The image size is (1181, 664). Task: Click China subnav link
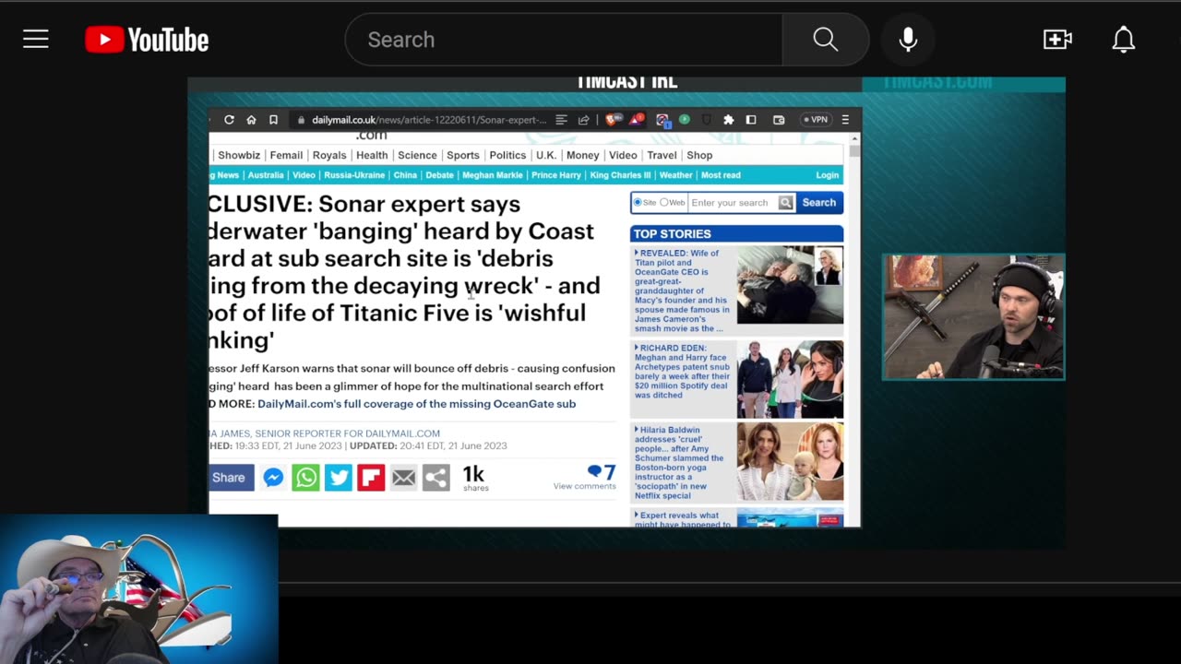405,175
